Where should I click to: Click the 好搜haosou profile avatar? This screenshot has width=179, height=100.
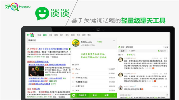tap(76, 43)
